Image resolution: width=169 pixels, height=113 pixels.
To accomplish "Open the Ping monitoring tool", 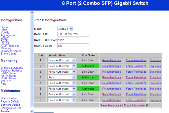I will [3, 84].
